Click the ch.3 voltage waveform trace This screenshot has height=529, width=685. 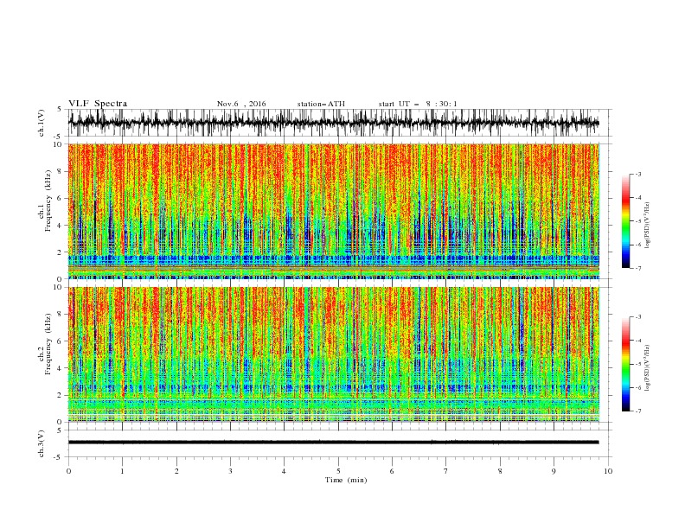coord(333,443)
